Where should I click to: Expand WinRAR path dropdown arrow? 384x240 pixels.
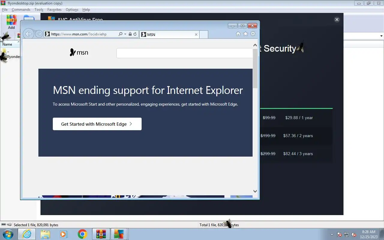[x=381, y=36]
